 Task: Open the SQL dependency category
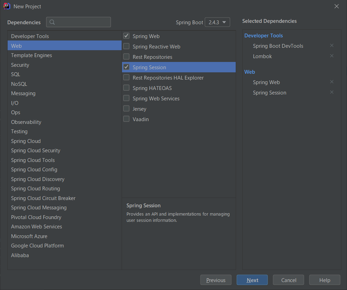coord(16,74)
